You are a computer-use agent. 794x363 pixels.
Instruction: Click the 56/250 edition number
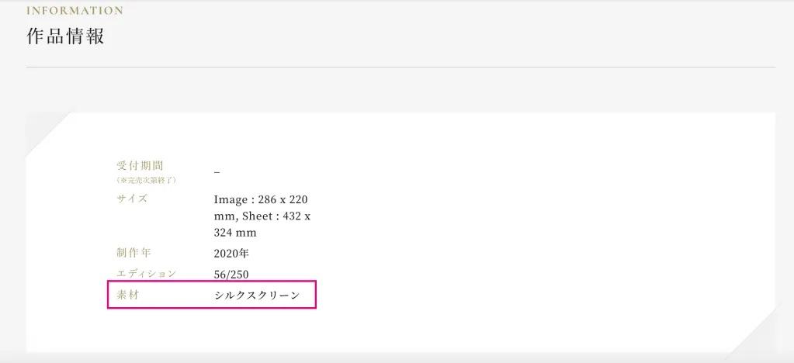231,275
